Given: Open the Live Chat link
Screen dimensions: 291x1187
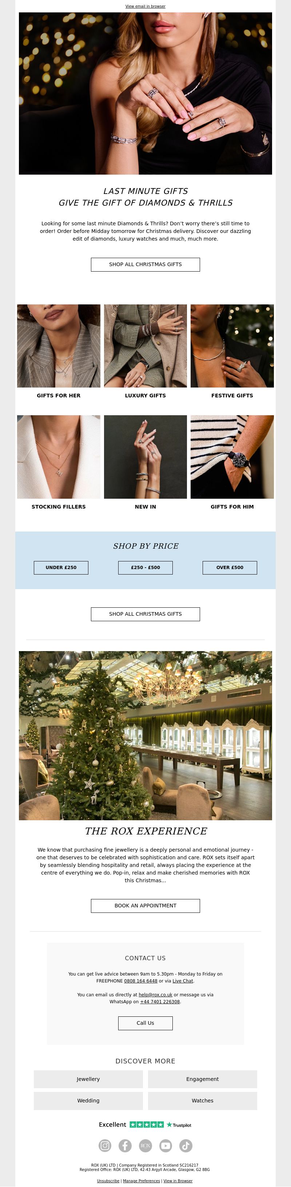Looking at the screenshot, I should click(x=183, y=981).
